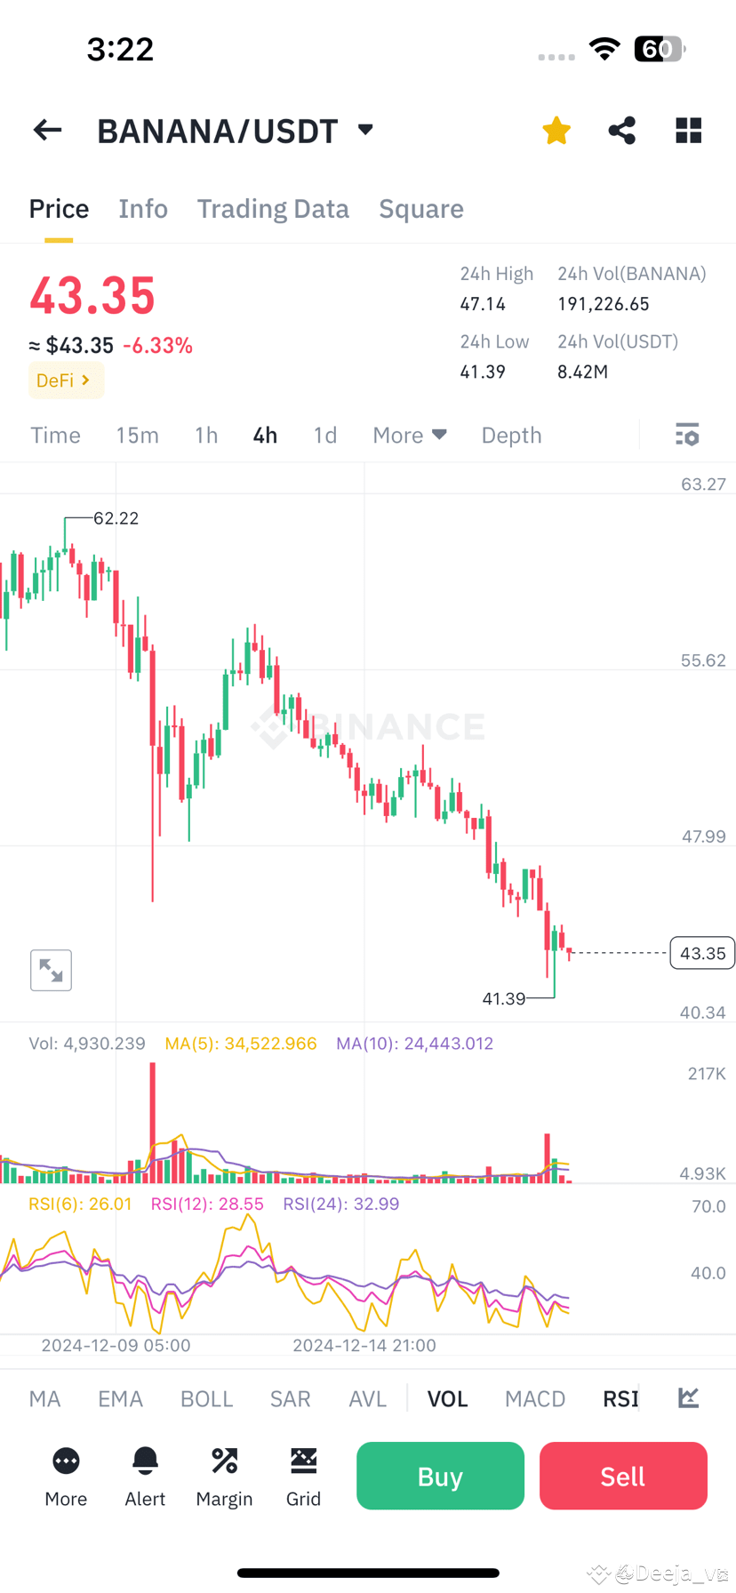The height and width of the screenshot is (1593, 736).
Task: Tap the star to unfavorite BANANA/USDT
Action: [x=556, y=130]
